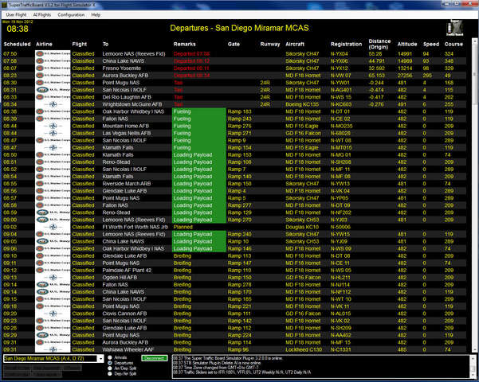This screenshot has width=479, height=382.
Task: Click the Taxi remark on the Del Rio Laughlin row
Action: coord(178,97)
